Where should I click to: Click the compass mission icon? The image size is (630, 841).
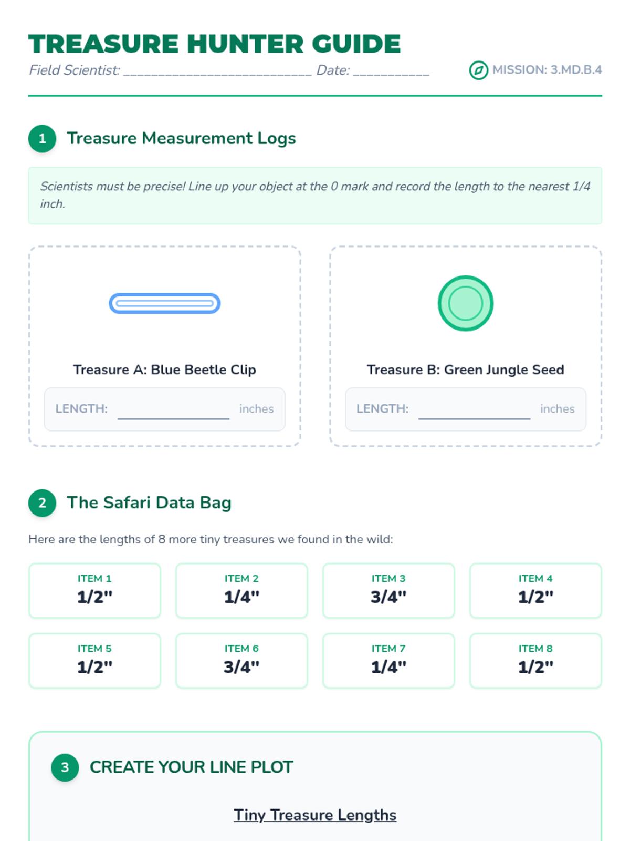(x=478, y=70)
